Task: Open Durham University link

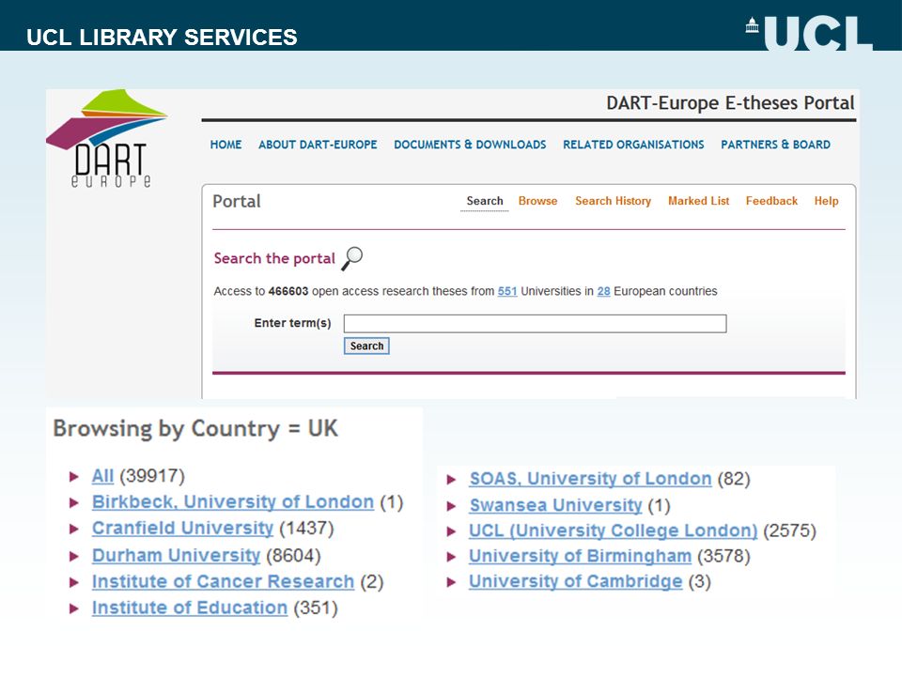Action: [x=176, y=555]
